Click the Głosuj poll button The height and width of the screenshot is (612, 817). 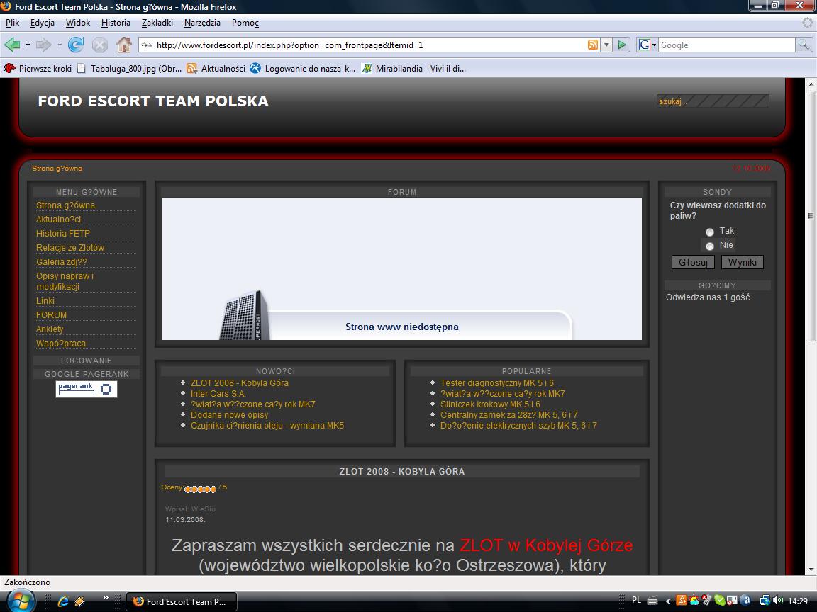point(693,262)
